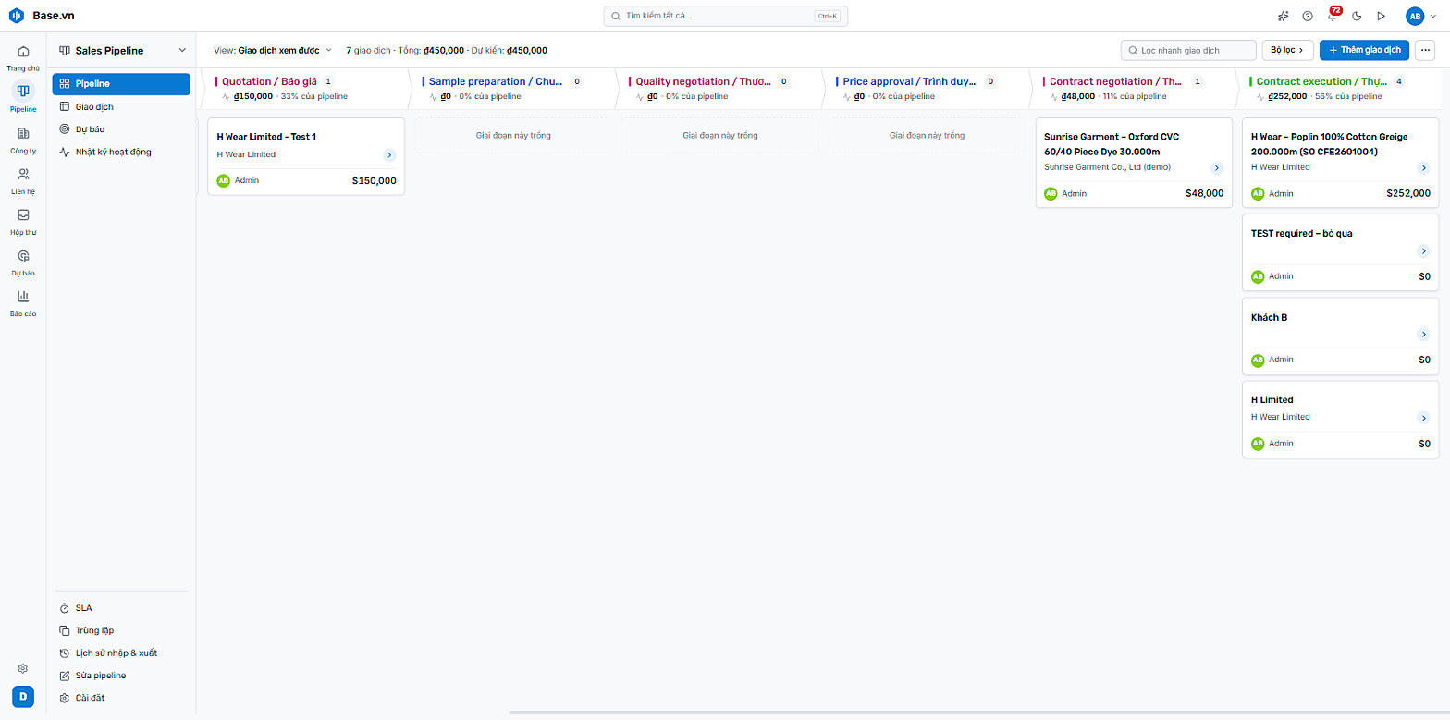Viewport: 1450px width, 720px height.
Task: Click the settings gear in the left rail
Action: 23,668
